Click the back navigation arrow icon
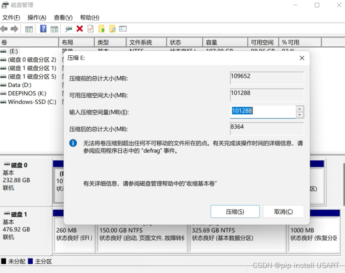This screenshot has height=273, width=345. [4, 28]
